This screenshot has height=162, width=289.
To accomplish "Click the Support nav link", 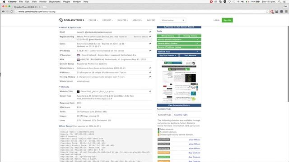I will 151,20.
